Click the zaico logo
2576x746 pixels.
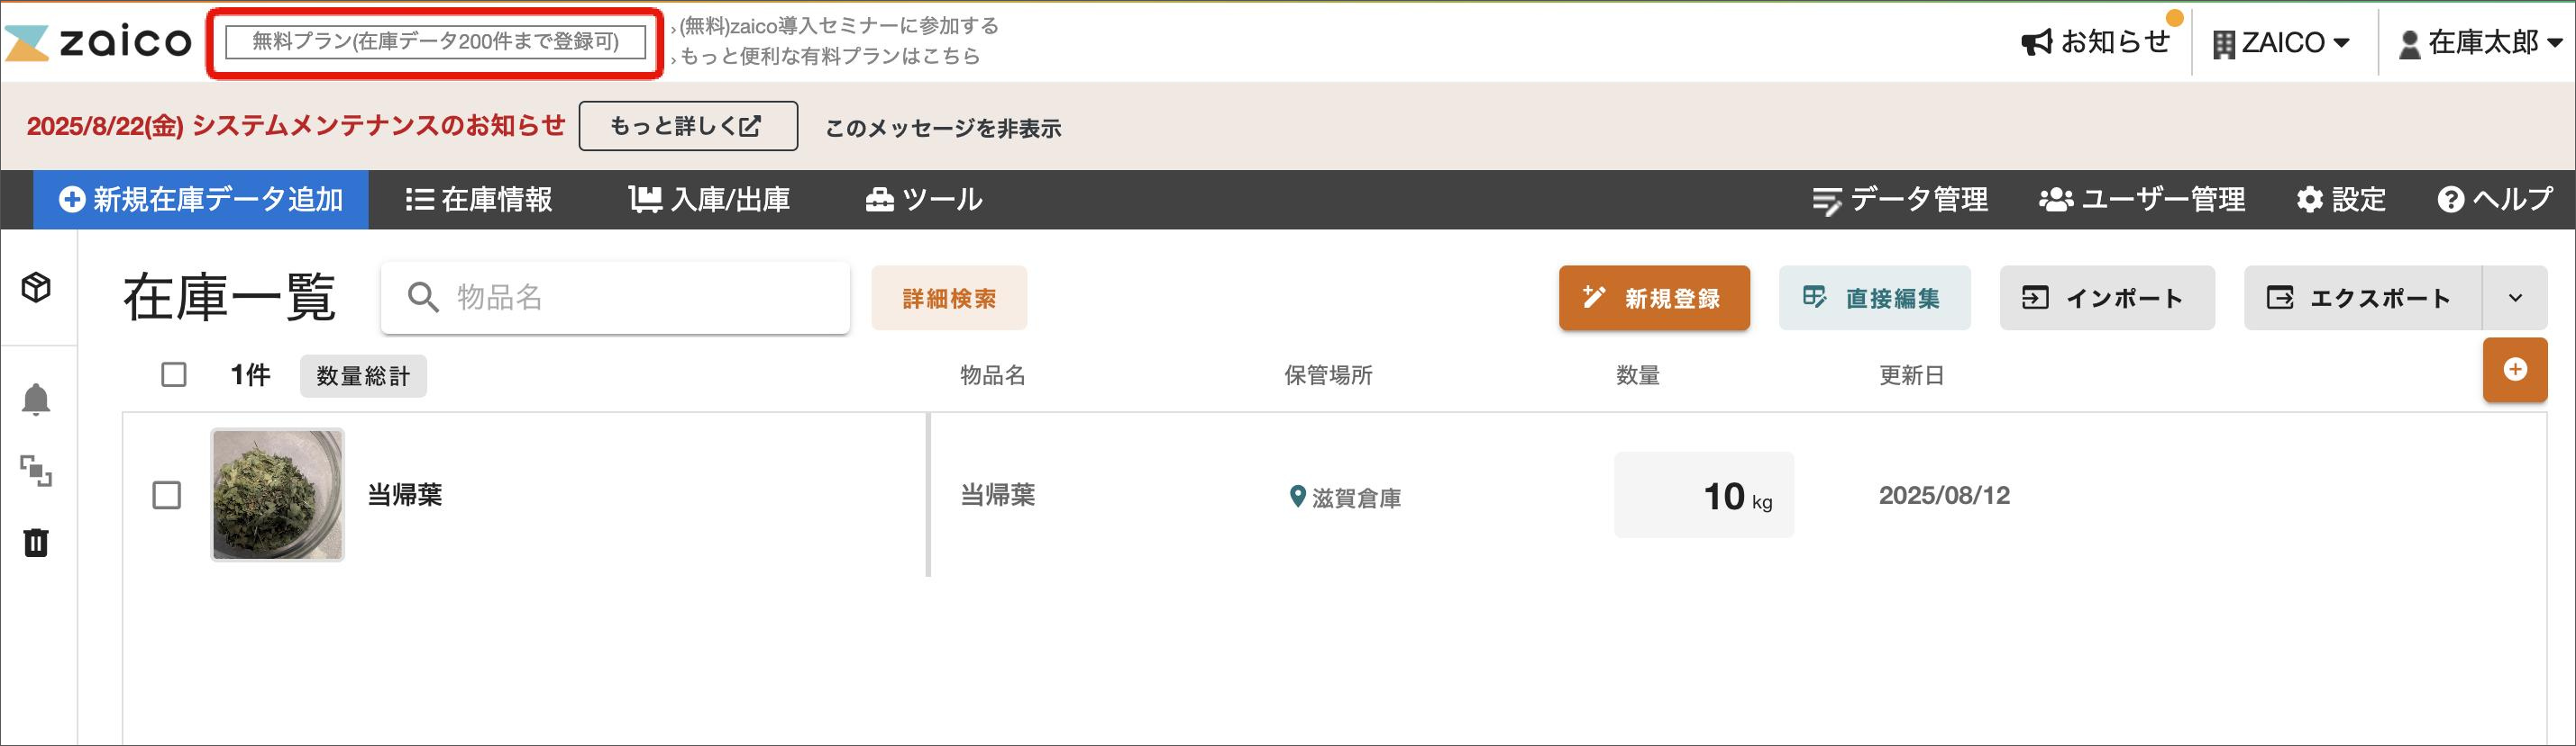(x=98, y=42)
